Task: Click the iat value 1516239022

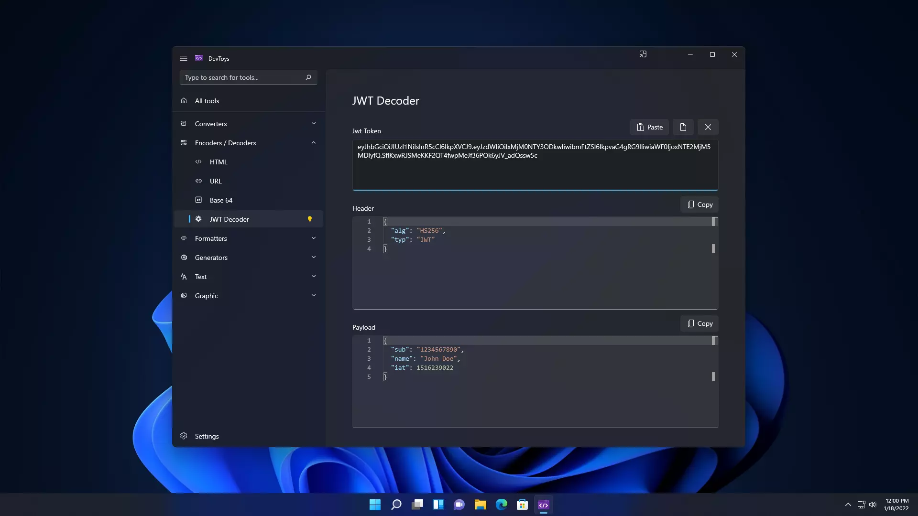Action: 435,368
